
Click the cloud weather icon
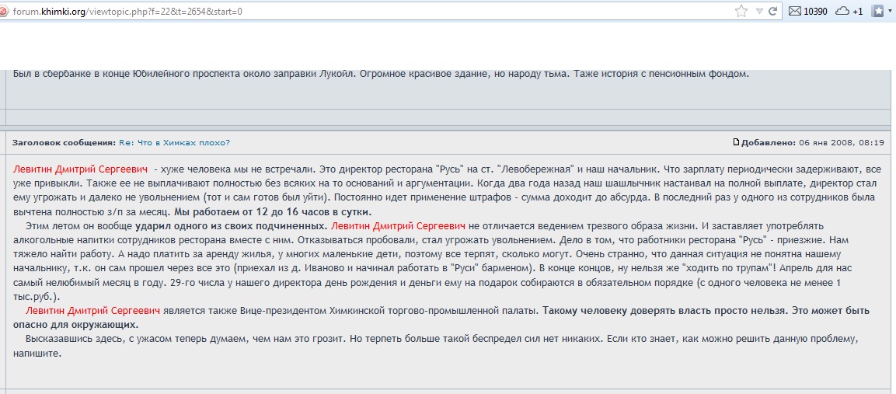point(841,12)
